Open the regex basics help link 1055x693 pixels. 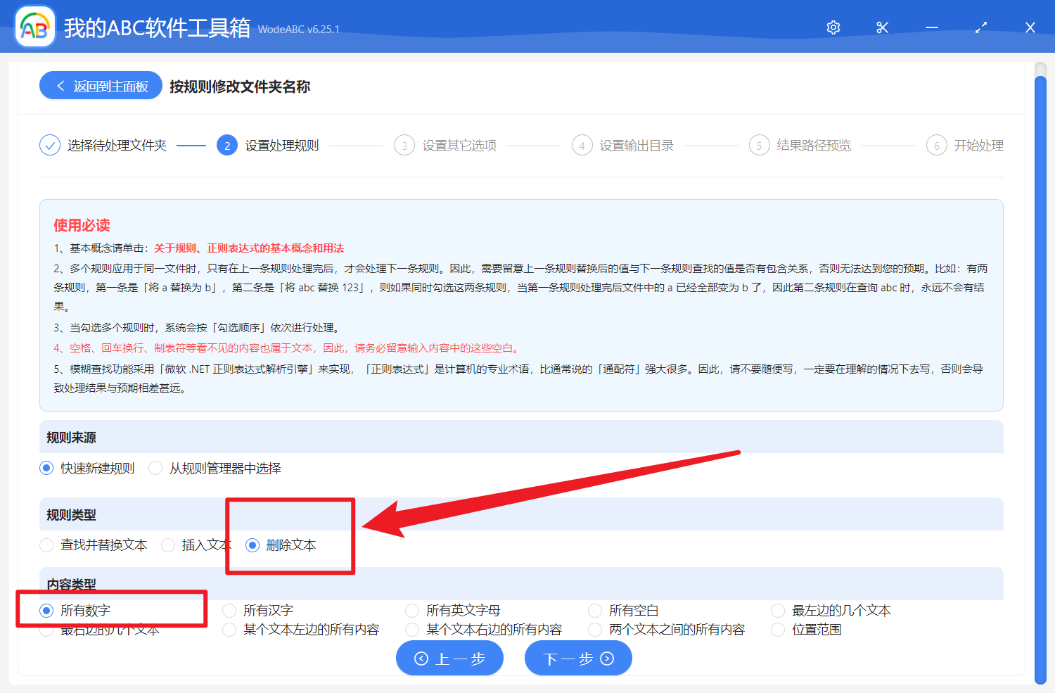pos(249,248)
